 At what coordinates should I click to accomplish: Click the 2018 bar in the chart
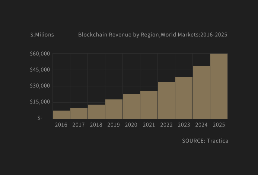pyautogui.click(x=96, y=112)
